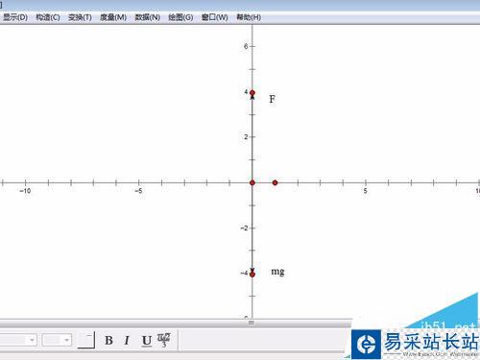This screenshot has width=480, height=360.
Task: Open the text color swatch box
Action: 86,340
